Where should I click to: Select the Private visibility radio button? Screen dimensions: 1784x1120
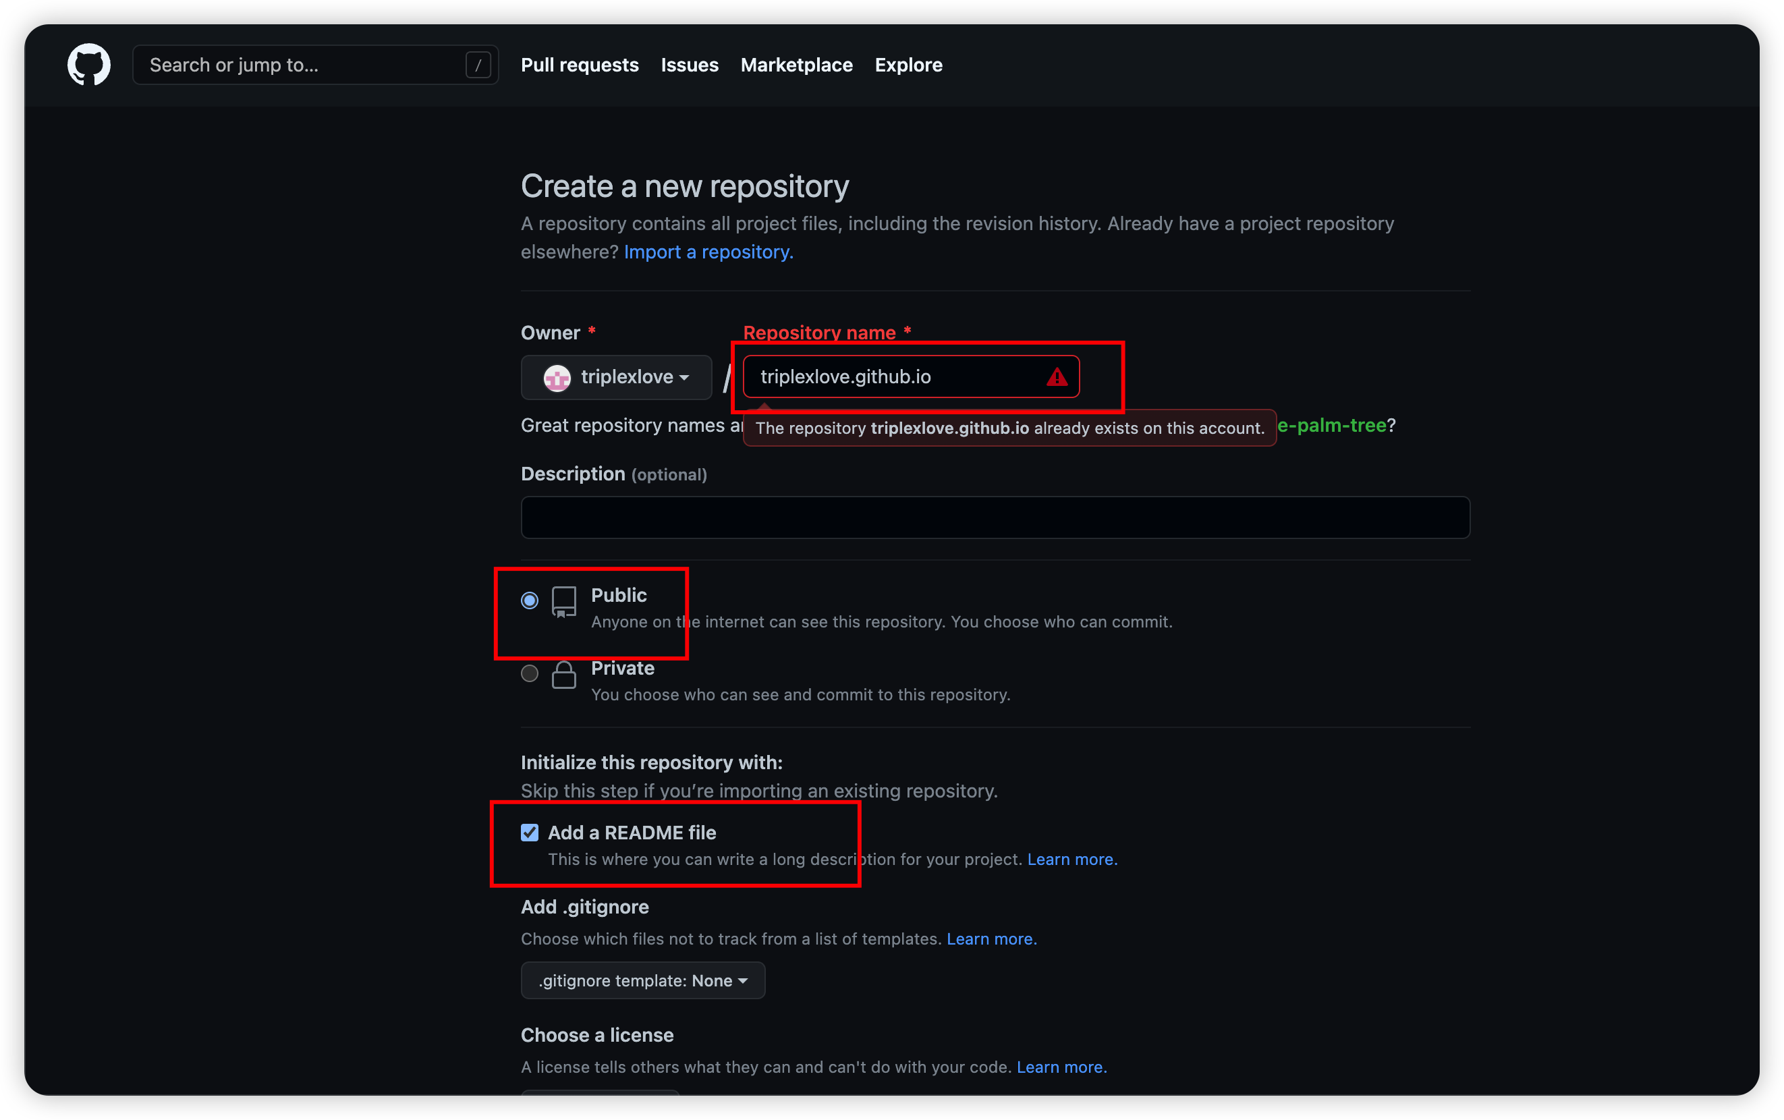pos(530,673)
